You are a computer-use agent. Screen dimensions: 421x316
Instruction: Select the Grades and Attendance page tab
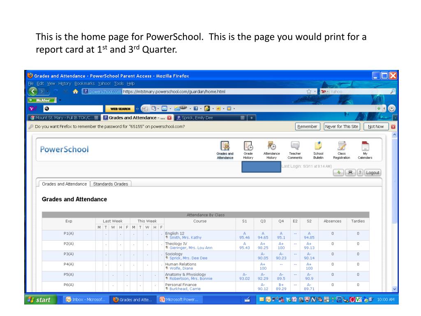click(65, 184)
